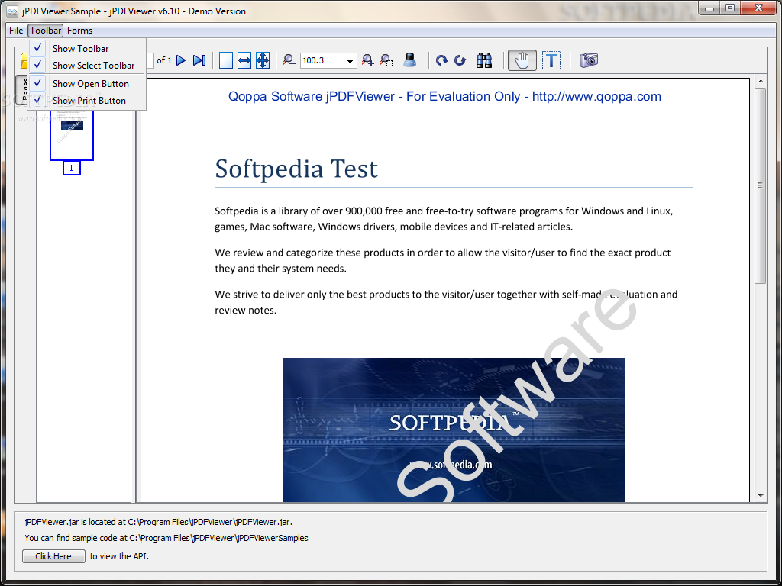782x586 pixels.
Task: Click 'of 1' page count text
Action: click(x=164, y=60)
